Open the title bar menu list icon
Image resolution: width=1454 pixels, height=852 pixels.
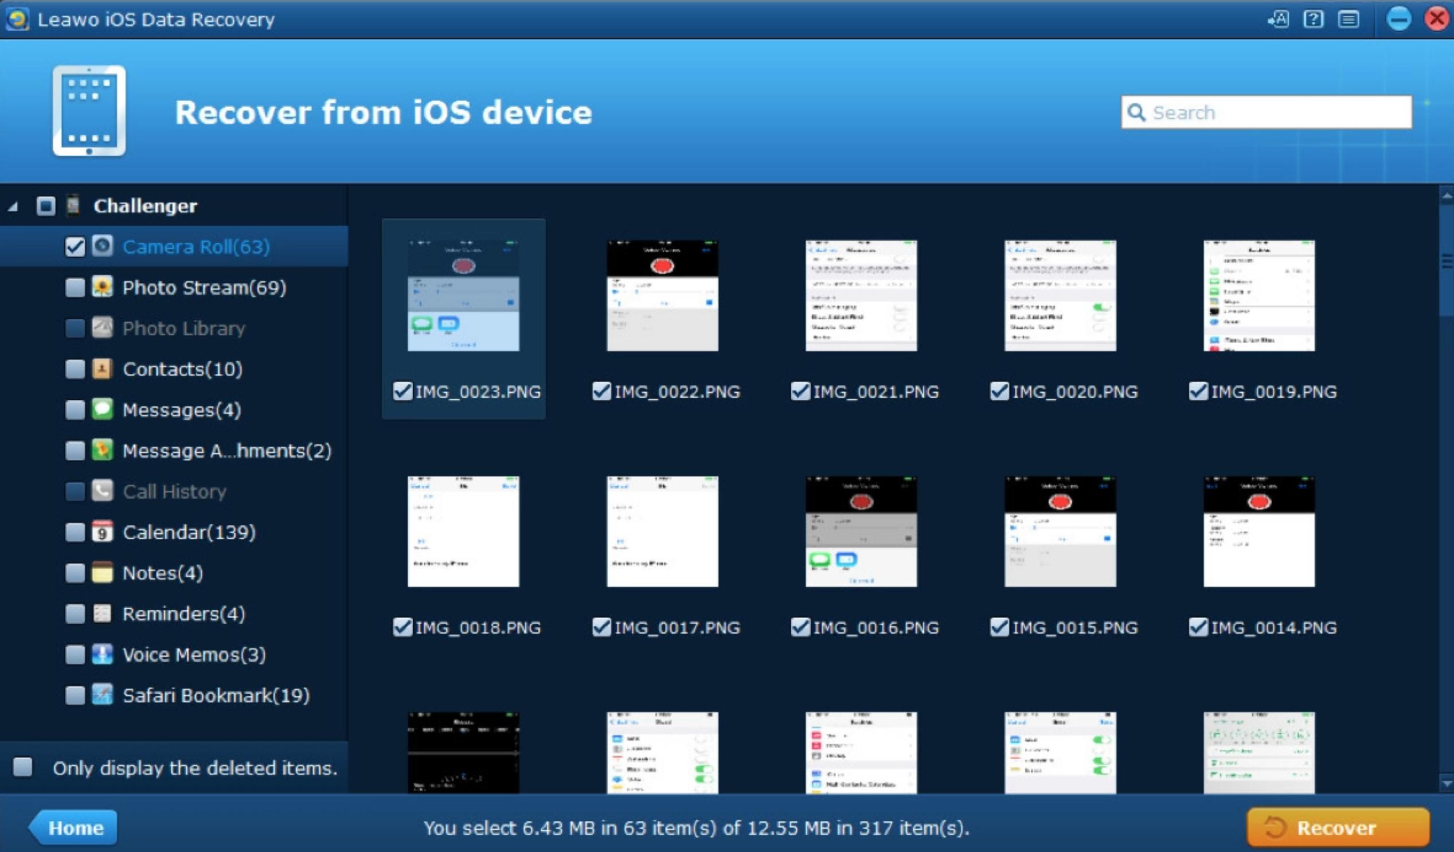coord(1348,19)
